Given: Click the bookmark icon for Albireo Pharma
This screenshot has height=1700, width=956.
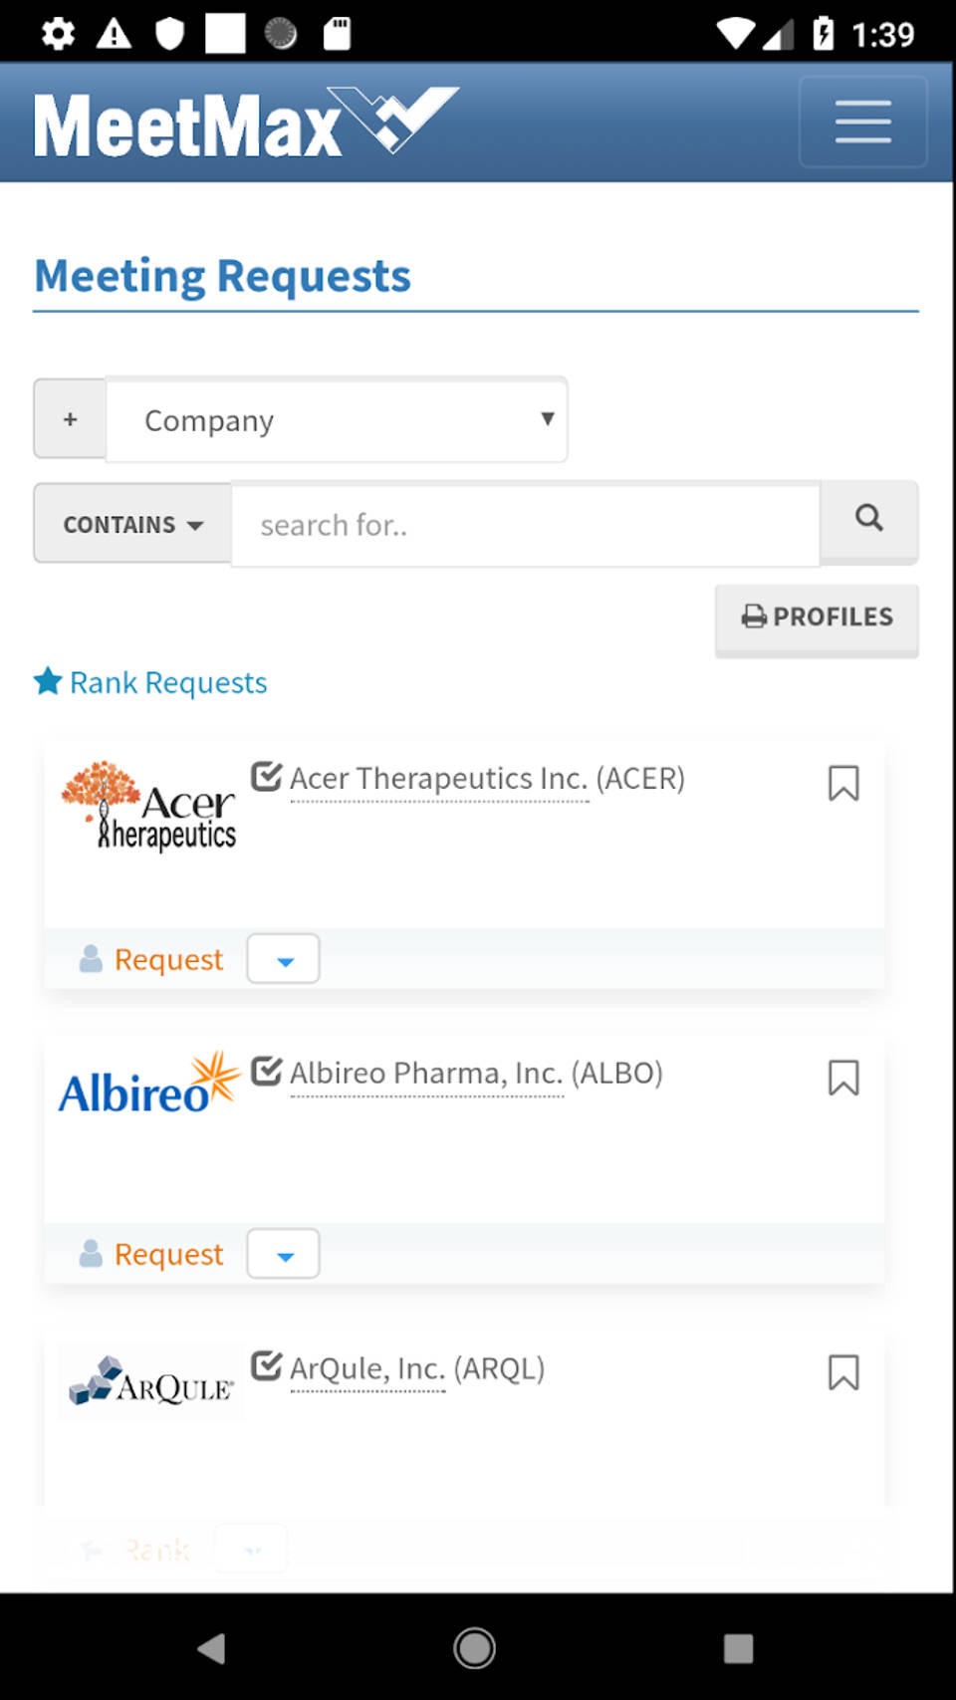Looking at the screenshot, I should point(843,1079).
